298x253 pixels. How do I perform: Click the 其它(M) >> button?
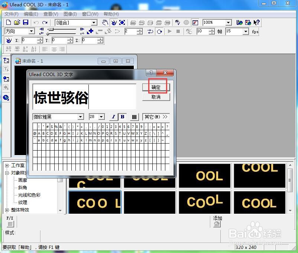point(156,117)
